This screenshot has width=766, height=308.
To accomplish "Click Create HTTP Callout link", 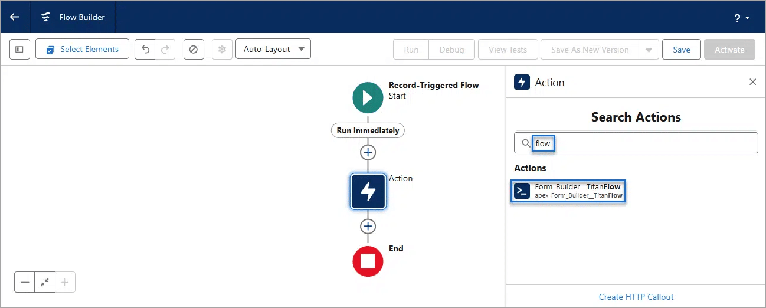I will (x=636, y=297).
